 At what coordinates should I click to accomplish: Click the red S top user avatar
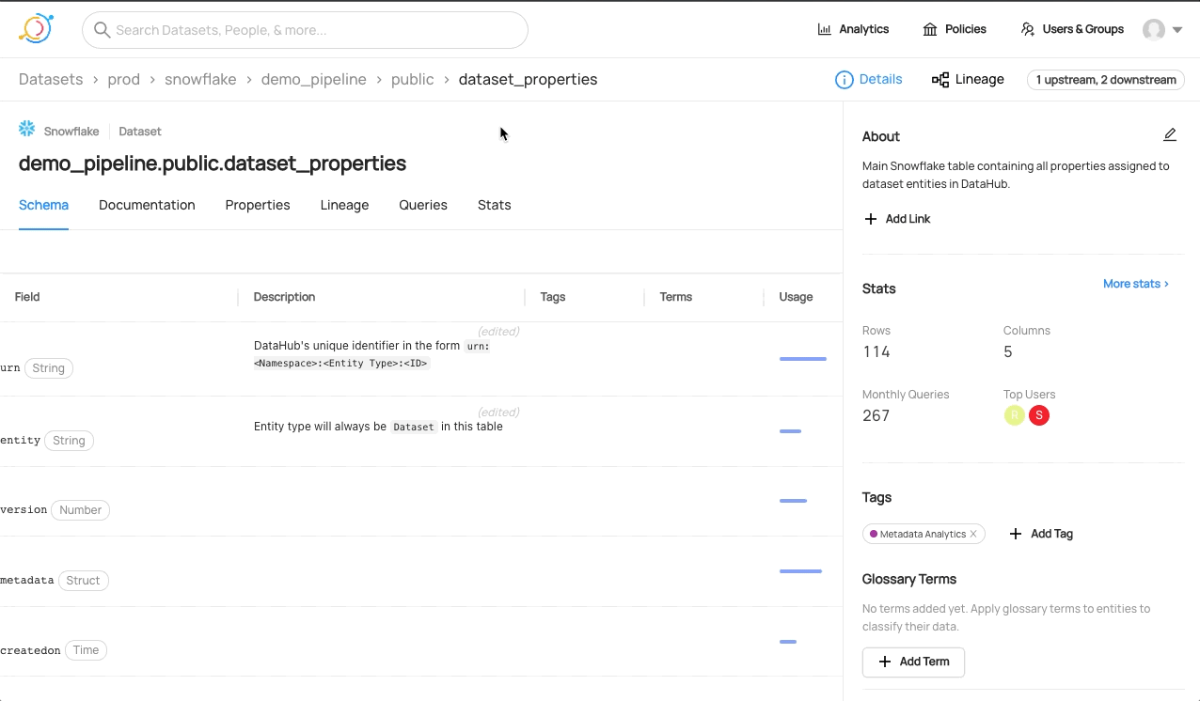click(1038, 415)
